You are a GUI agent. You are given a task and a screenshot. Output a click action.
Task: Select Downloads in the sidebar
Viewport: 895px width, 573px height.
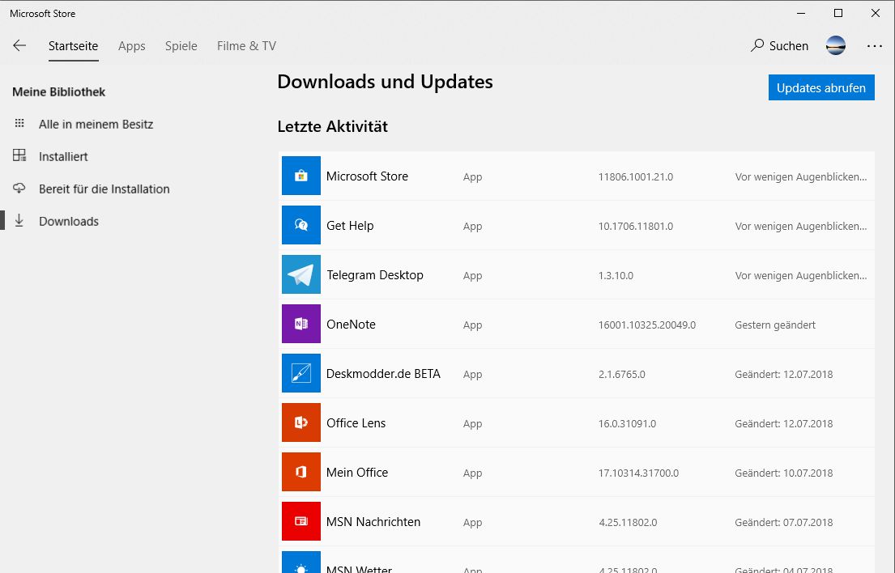[x=69, y=221]
